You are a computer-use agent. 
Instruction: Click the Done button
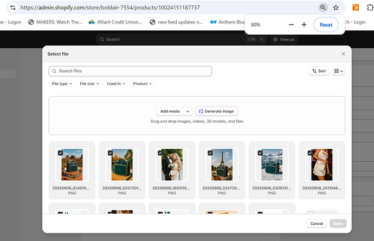point(338,224)
